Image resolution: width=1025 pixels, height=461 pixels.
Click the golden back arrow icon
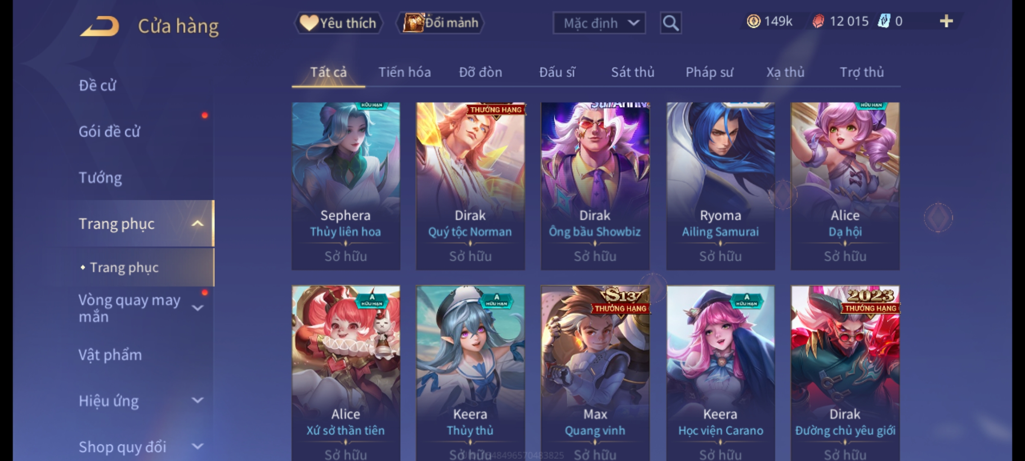100,26
